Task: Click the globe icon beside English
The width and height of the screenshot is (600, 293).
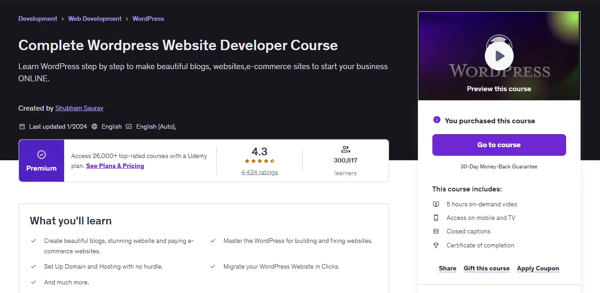Action: pyautogui.click(x=94, y=126)
